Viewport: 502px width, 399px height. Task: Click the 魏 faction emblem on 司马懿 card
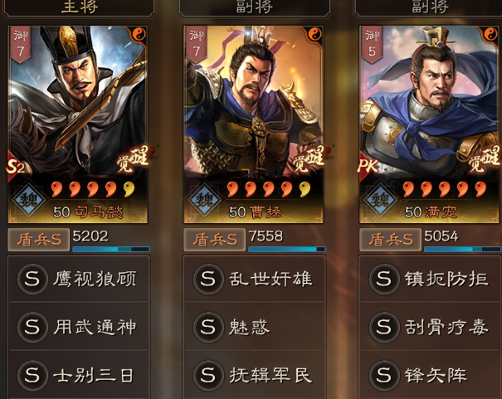29,200
